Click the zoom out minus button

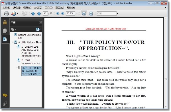coord(58,13)
